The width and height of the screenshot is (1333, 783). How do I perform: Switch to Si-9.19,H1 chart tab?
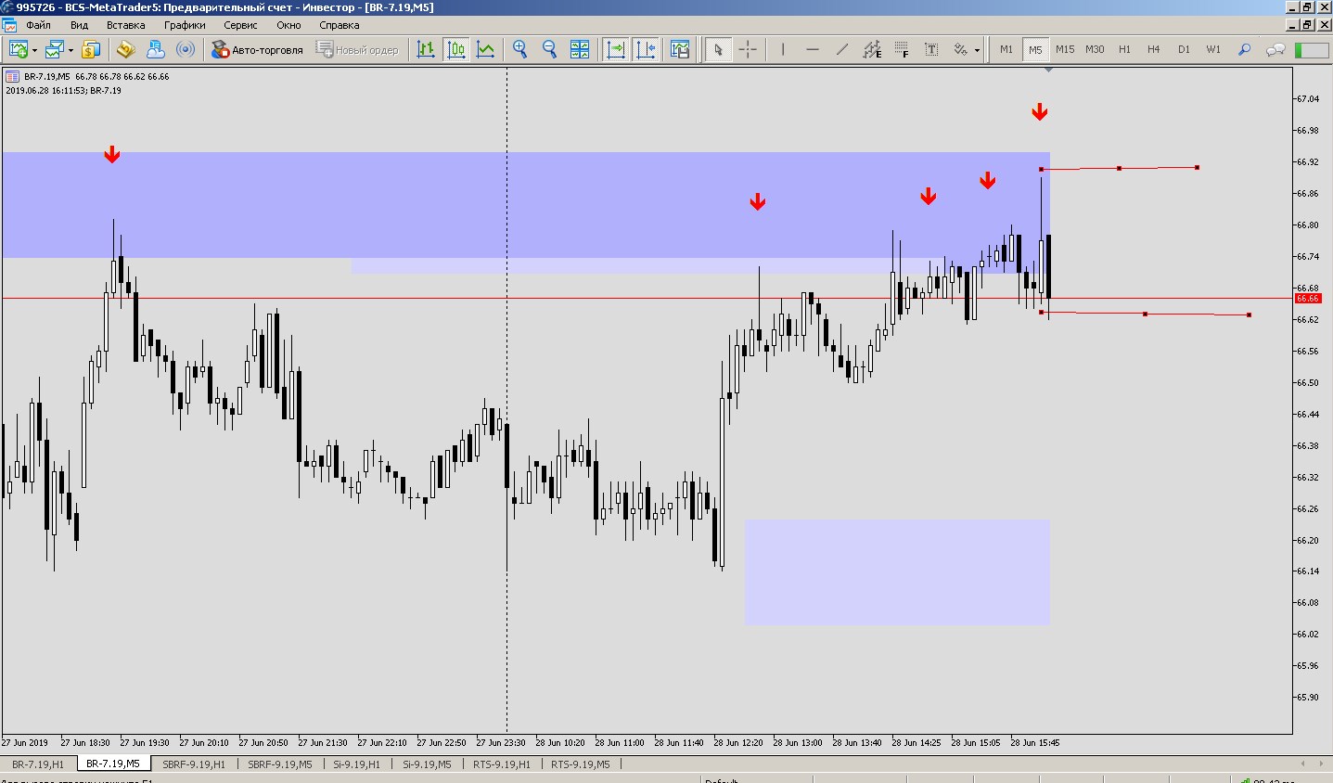pos(356,764)
